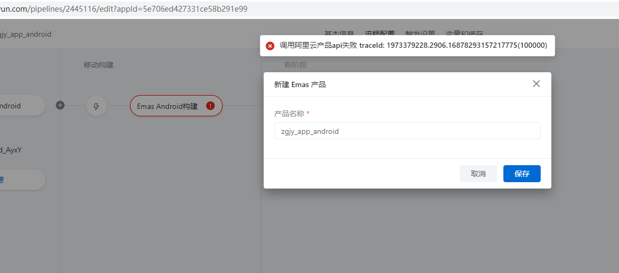Close the 新建 Emas 产品 dialog

(x=536, y=84)
